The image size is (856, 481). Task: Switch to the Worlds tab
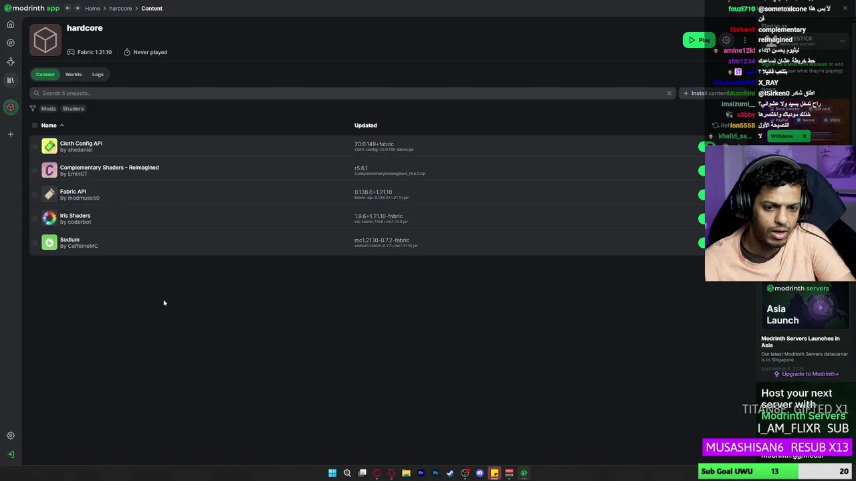(74, 74)
